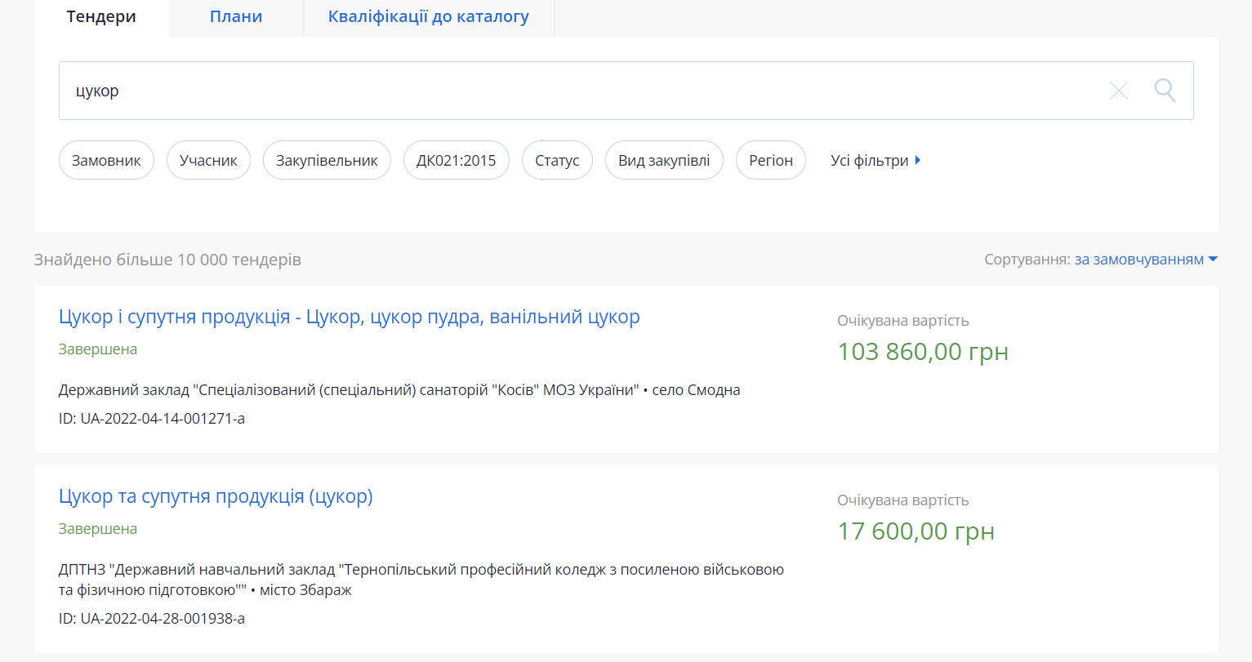Click the 17 600,00 грн expected value

click(x=916, y=531)
